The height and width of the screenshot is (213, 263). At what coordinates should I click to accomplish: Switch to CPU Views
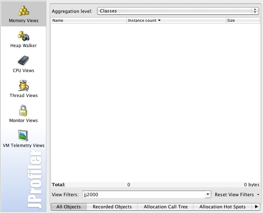pyautogui.click(x=23, y=64)
